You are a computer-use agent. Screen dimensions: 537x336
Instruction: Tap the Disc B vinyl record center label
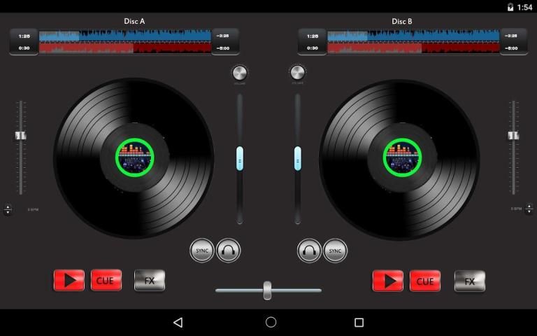coord(402,157)
